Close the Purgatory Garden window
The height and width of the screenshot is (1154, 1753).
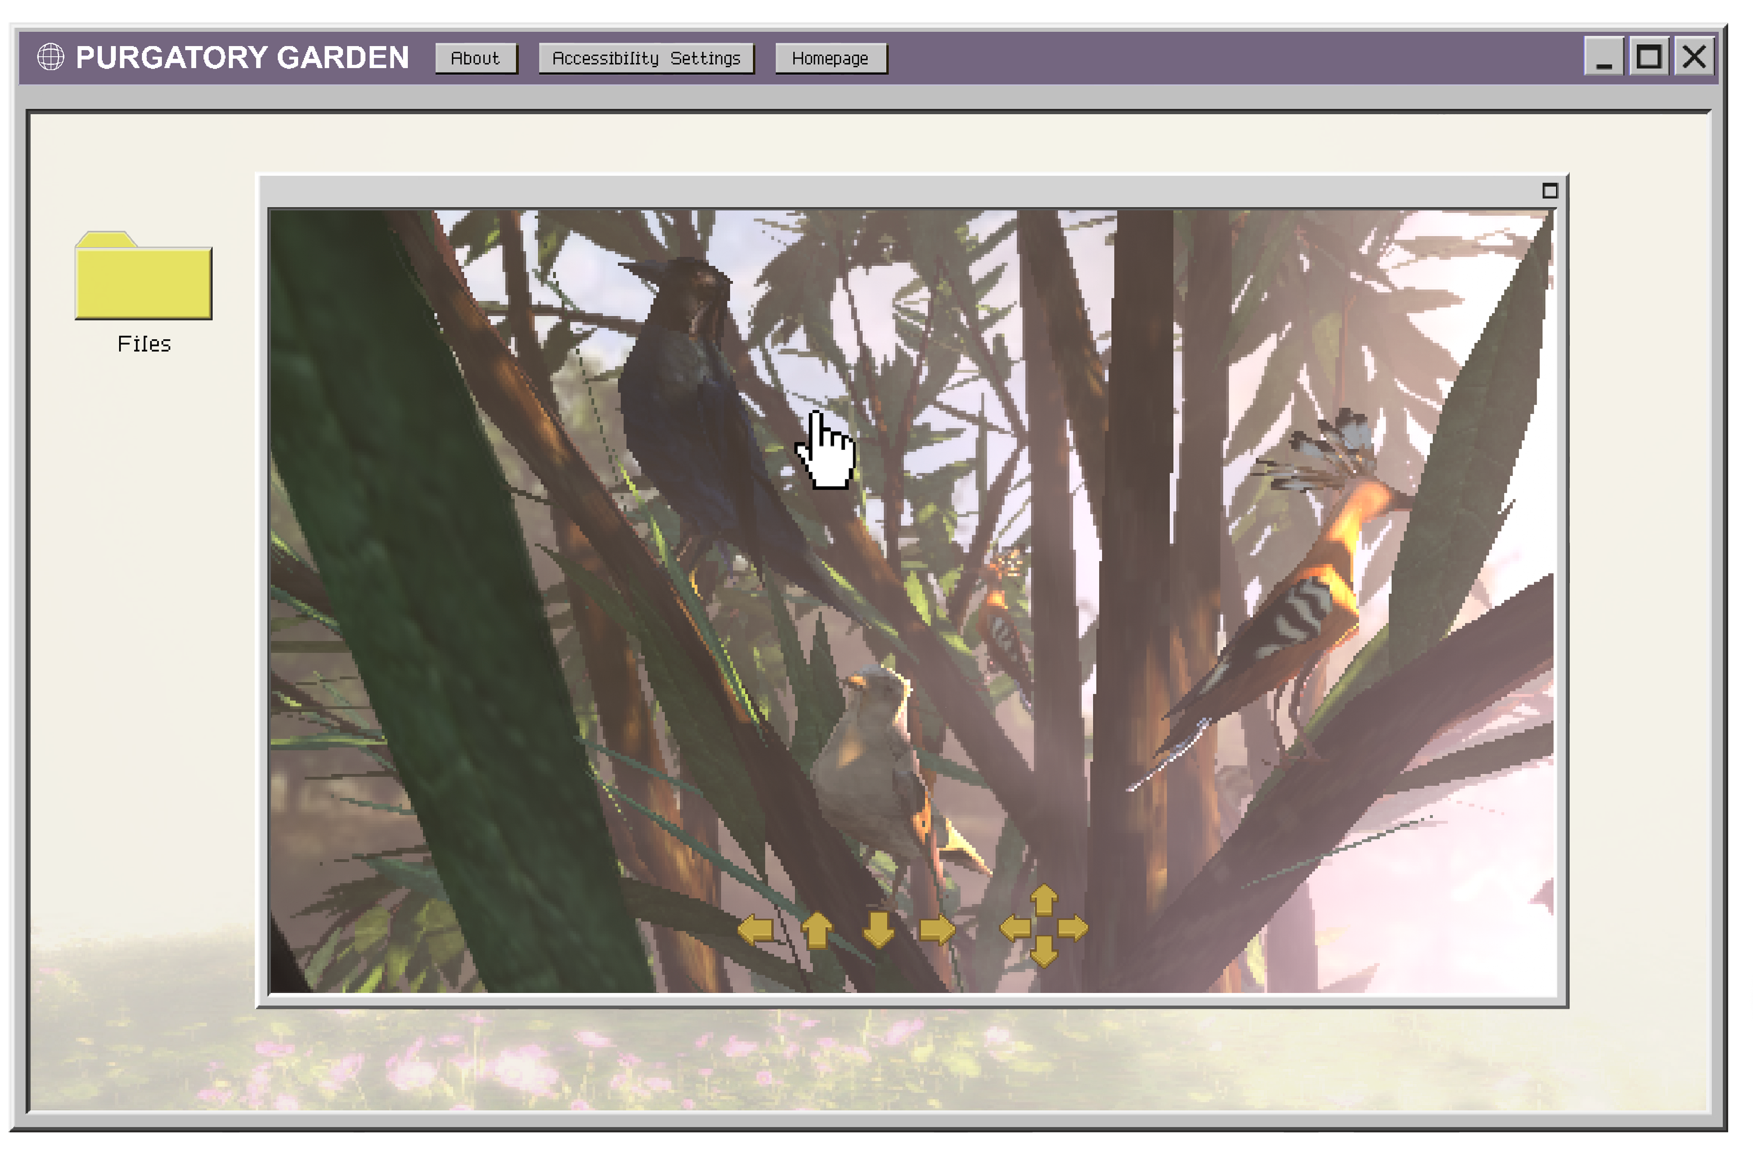coord(1694,57)
